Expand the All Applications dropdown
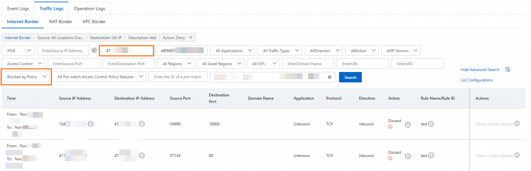Viewport: 531px width, 171px height. pyautogui.click(x=232, y=50)
